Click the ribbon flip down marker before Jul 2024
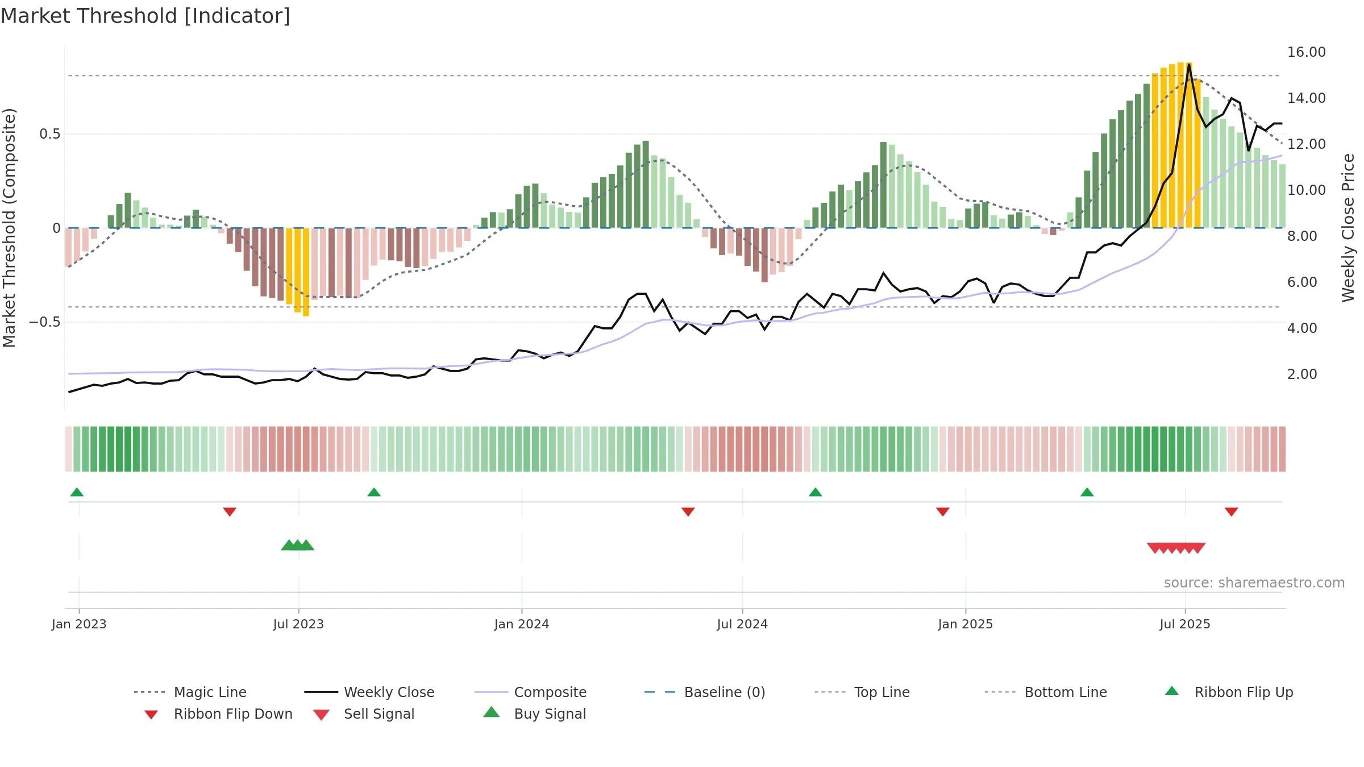Screen dimensions: 1364x767 pos(688,512)
